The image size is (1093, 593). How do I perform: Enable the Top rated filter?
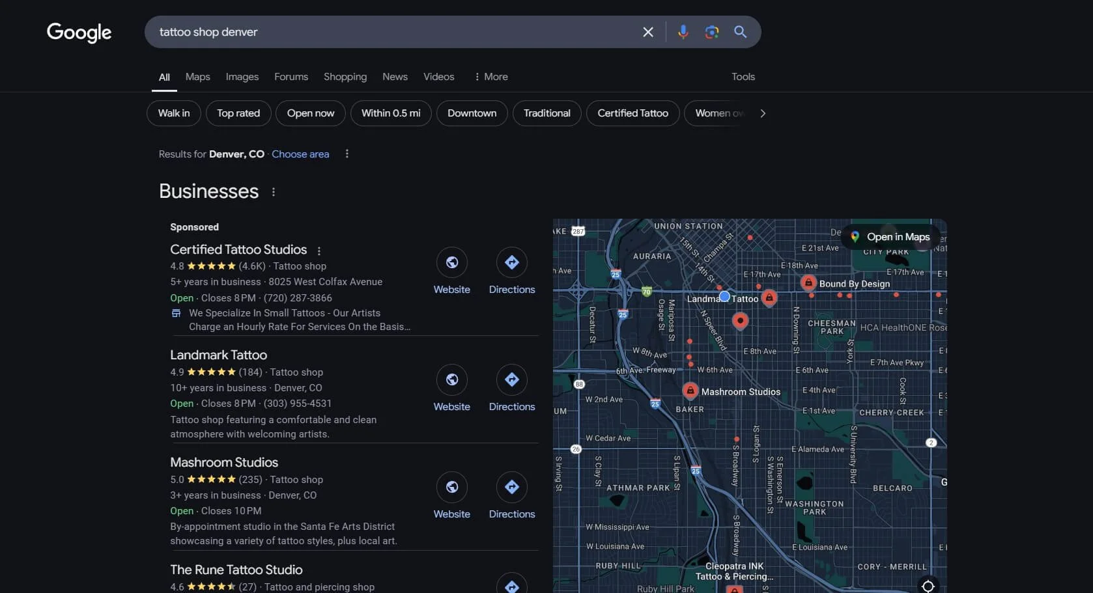click(x=238, y=113)
